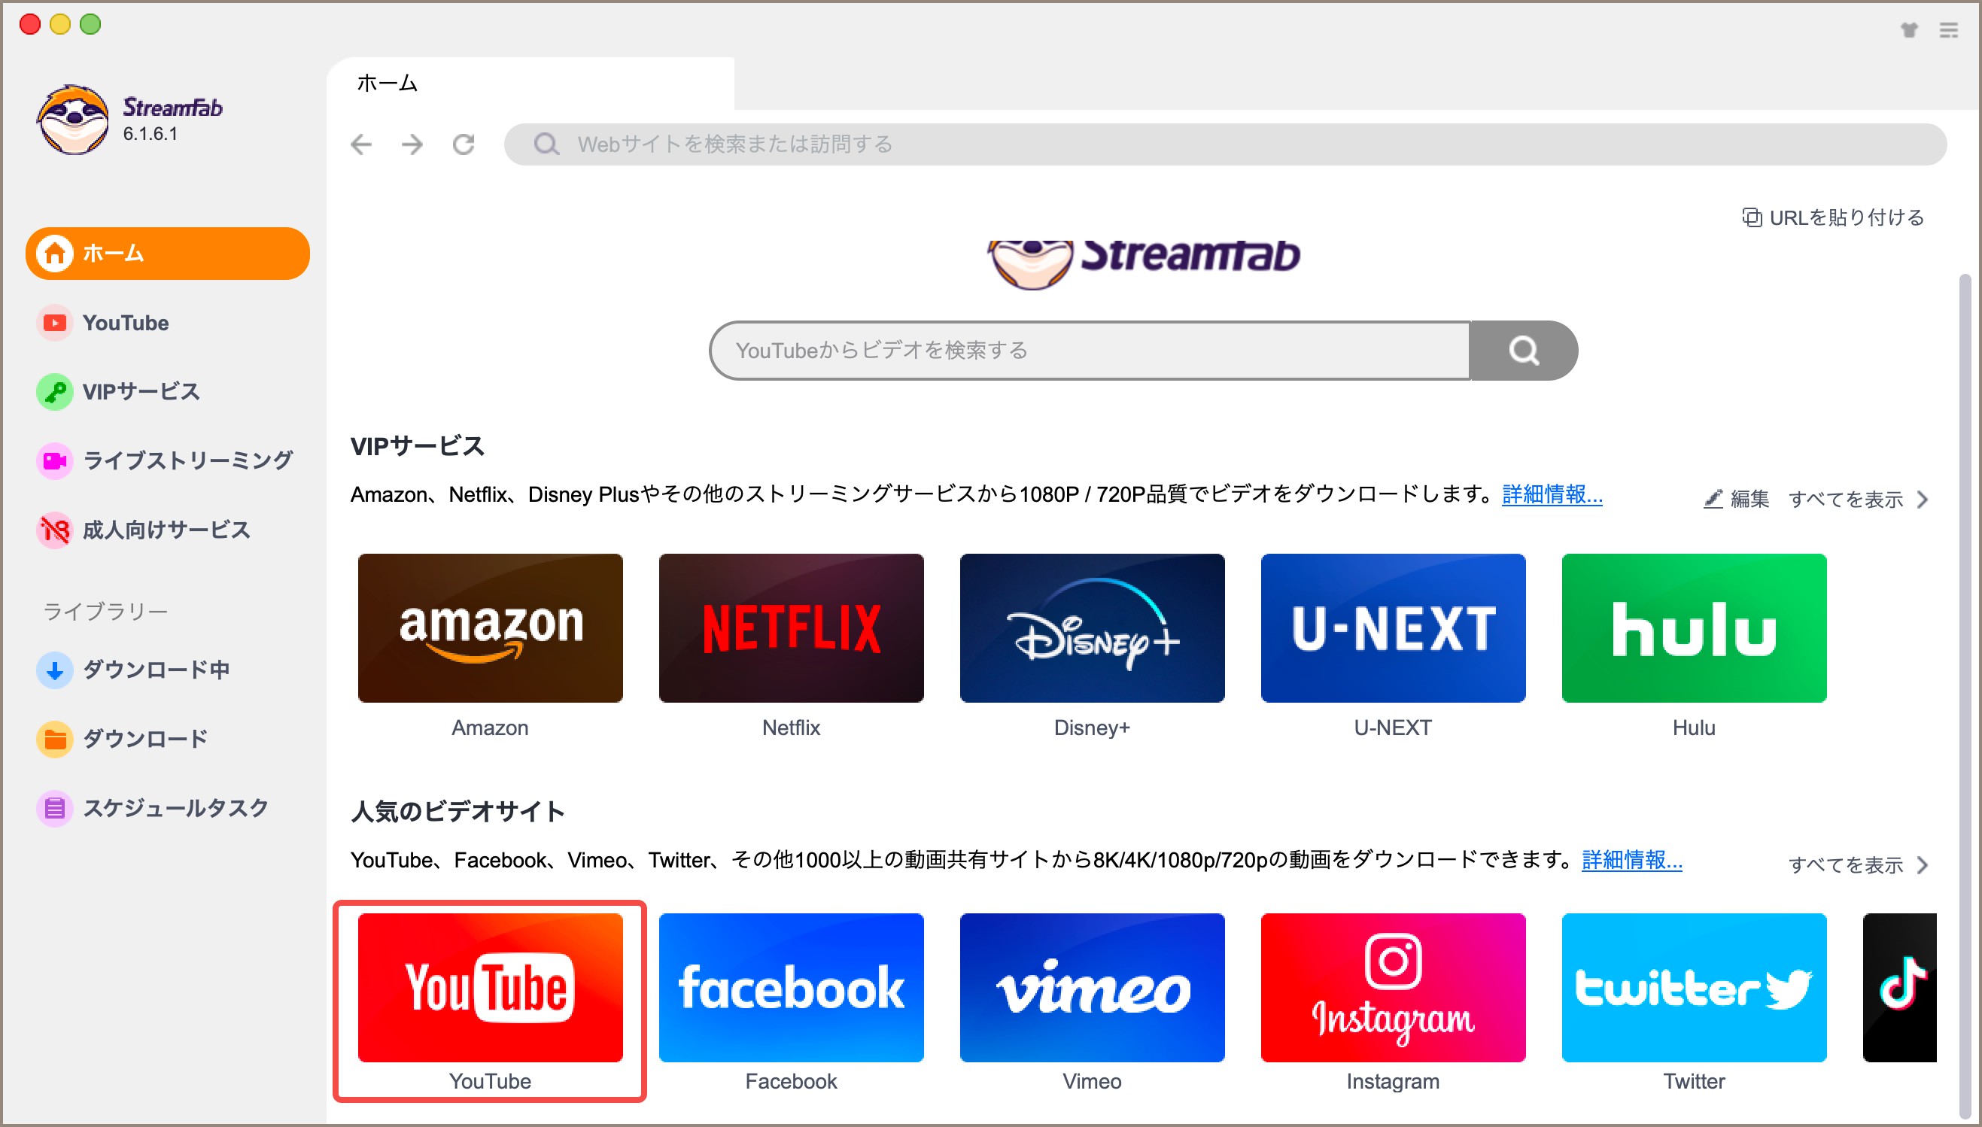Viewport: 1982px width, 1127px height.
Task: Open the YouTube video site tile
Action: pyautogui.click(x=490, y=987)
